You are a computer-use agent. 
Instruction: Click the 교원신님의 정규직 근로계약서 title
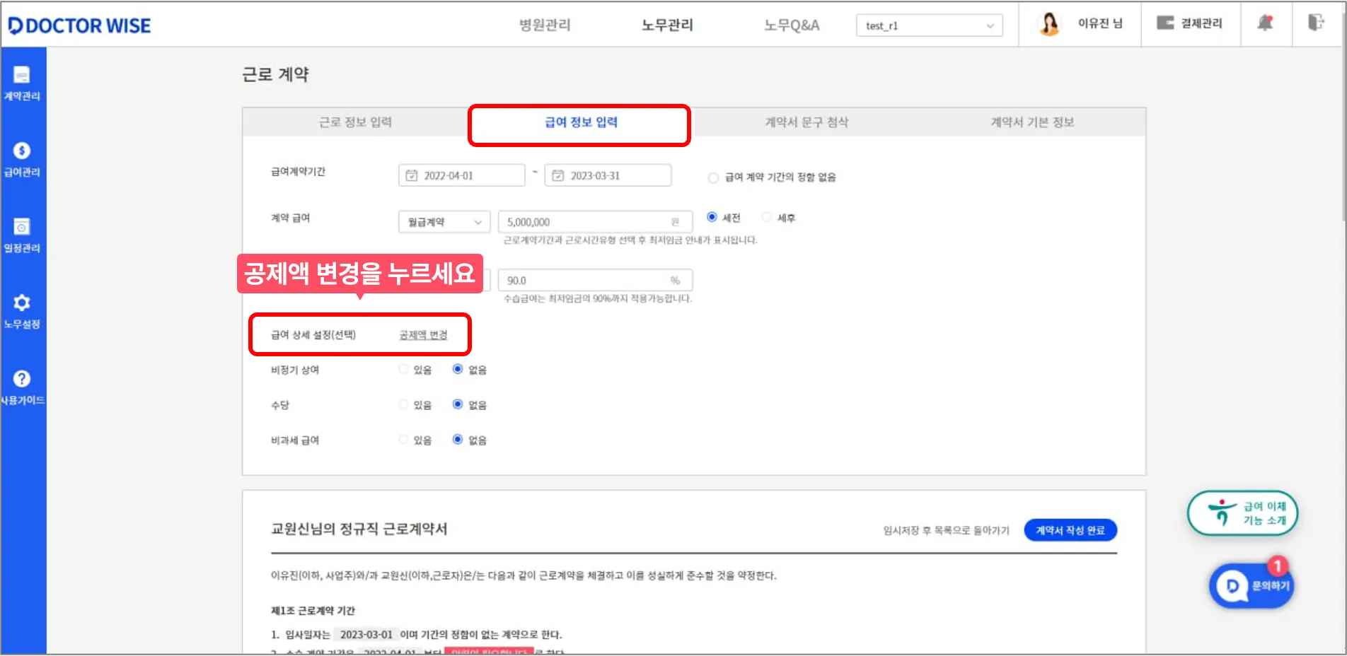(359, 529)
